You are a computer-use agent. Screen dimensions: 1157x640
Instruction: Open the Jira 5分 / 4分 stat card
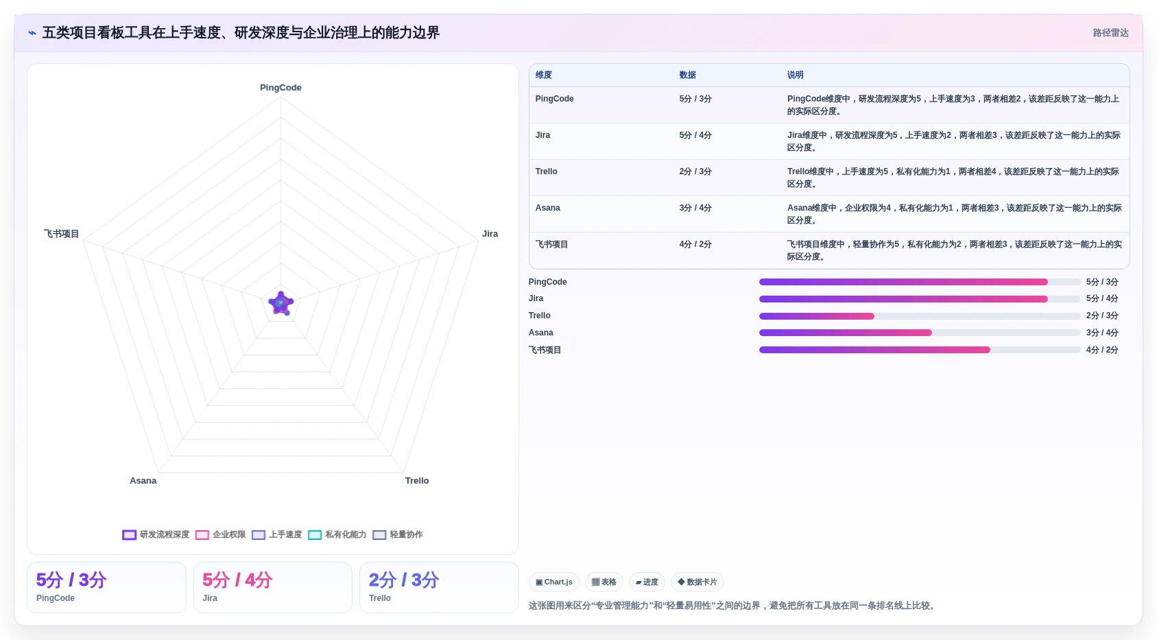pos(273,588)
